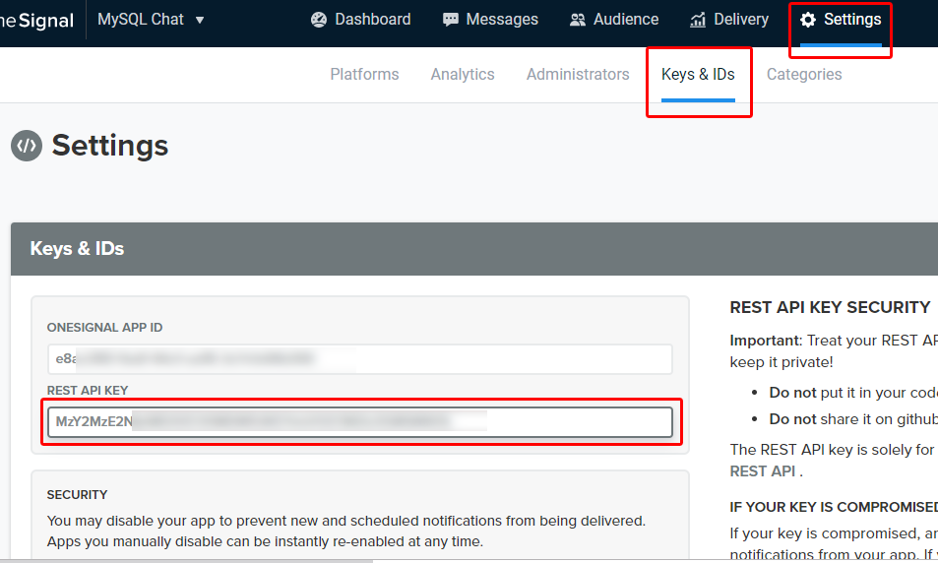Click the Settings gear icon

coord(808,20)
